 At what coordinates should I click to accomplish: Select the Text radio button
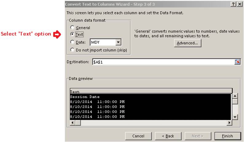pyautogui.click(x=72, y=35)
